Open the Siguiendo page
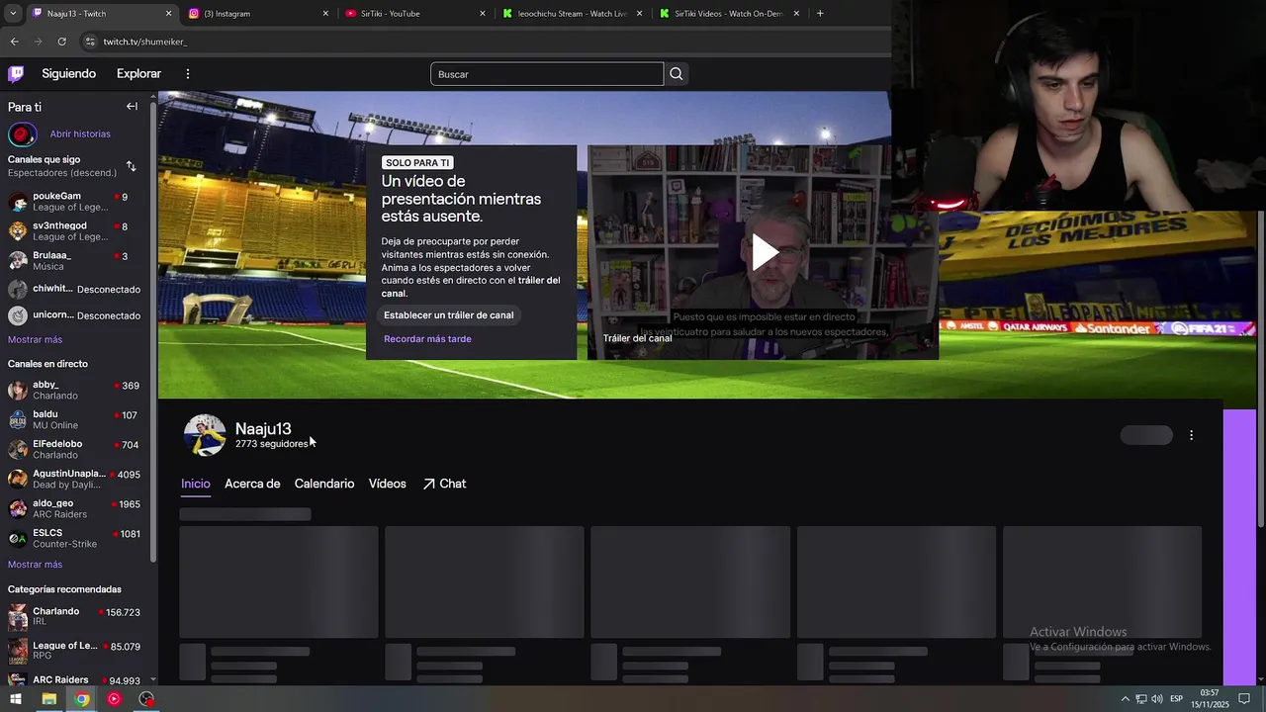The width and height of the screenshot is (1266, 712). coord(68,74)
